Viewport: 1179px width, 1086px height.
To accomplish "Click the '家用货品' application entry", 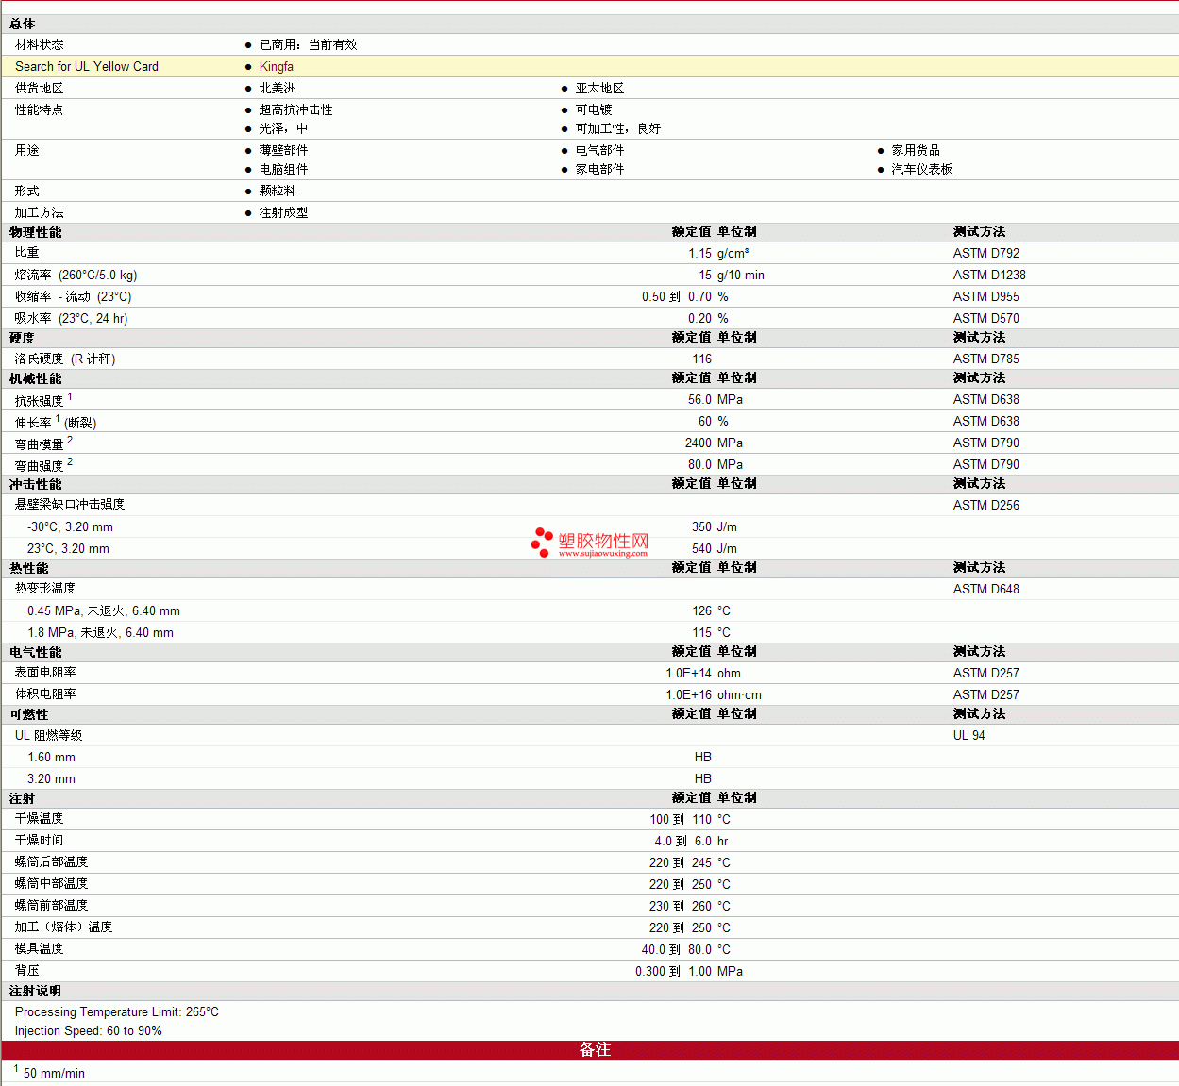I will point(916,150).
